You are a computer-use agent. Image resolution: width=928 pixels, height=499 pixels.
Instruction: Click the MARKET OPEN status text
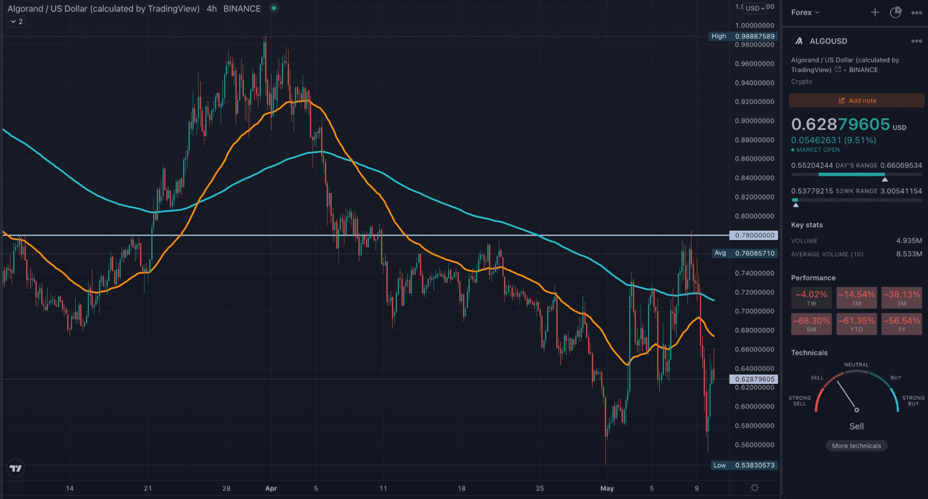(x=818, y=150)
